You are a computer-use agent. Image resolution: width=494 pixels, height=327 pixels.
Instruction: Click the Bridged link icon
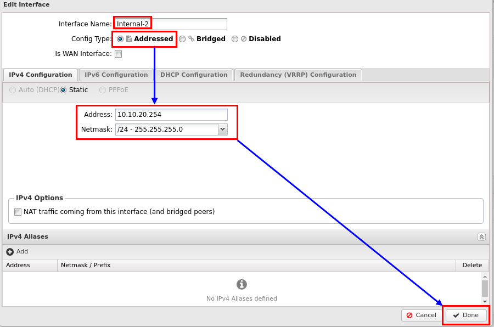point(191,39)
